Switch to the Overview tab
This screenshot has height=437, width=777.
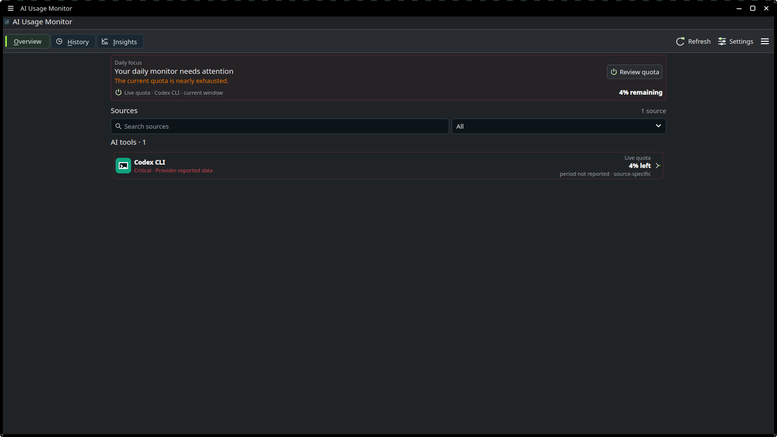28,41
